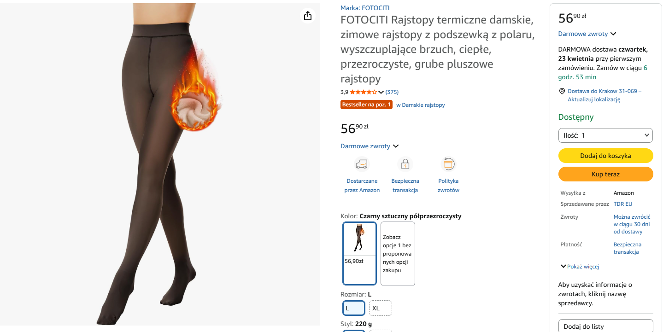
Task: Open the 375 reviews link
Action: [x=392, y=92]
